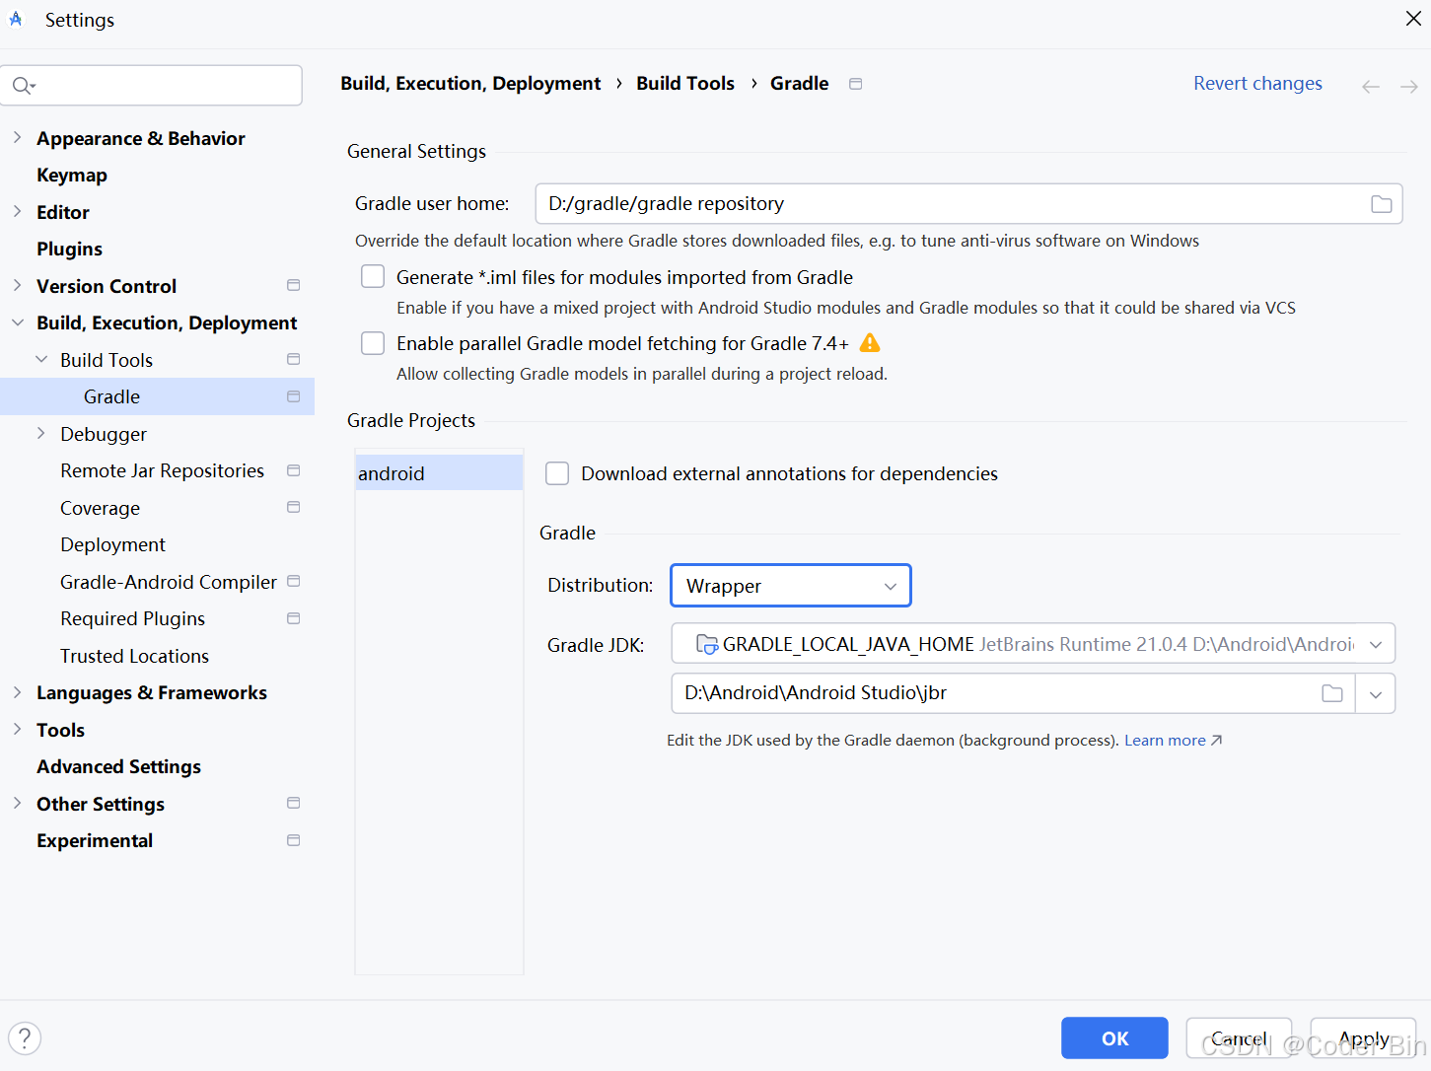The height and width of the screenshot is (1071, 1431).
Task: Enable generating *.iml files for Gradle modules
Action: click(x=373, y=276)
